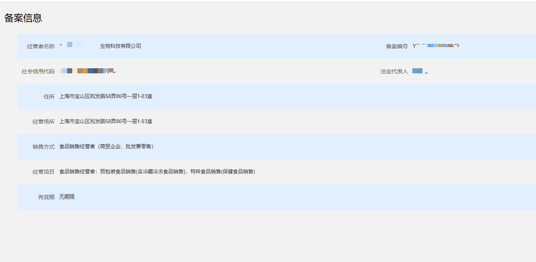
Task: Click the 经营项目 field label
Action: [x=44, y=172]
